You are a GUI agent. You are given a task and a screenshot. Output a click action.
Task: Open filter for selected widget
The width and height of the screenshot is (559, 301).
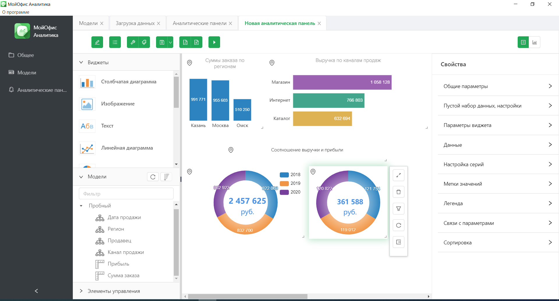click(x=399, y=209)
